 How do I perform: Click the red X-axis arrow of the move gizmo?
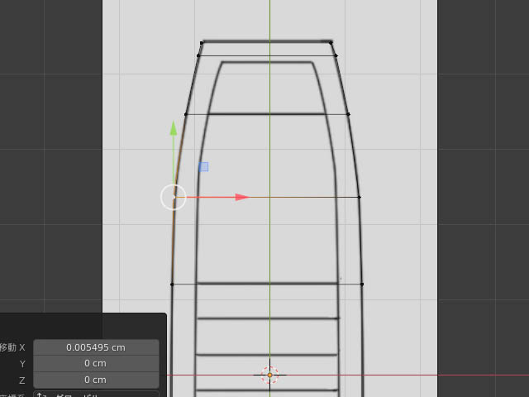click(241, 197)
